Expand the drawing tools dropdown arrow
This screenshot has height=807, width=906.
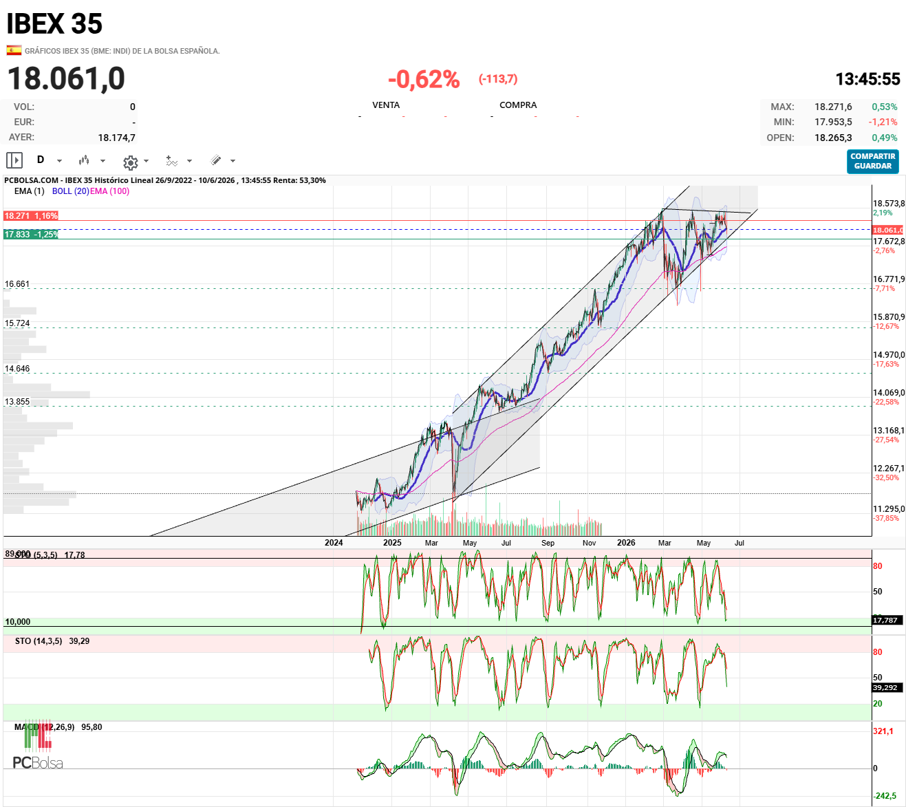(233, 161)
